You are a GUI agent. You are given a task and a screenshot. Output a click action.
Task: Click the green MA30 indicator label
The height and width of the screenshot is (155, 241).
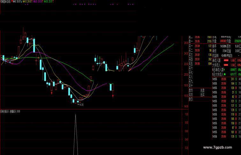pyautogui.click(x=48, y=2)
